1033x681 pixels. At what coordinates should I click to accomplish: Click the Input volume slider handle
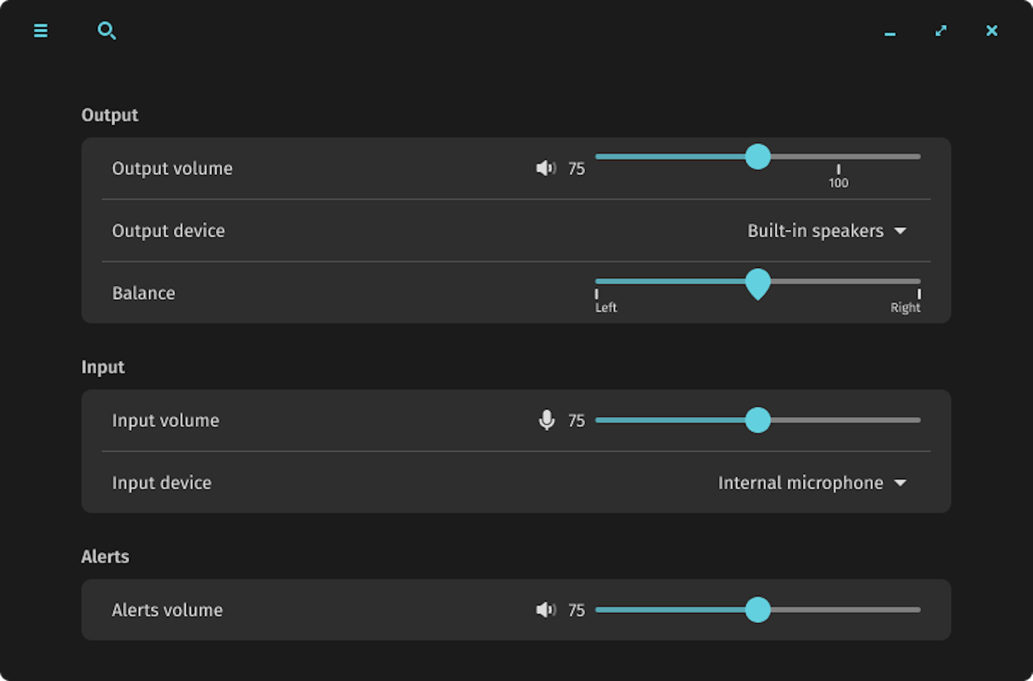(x=758, y=420)
